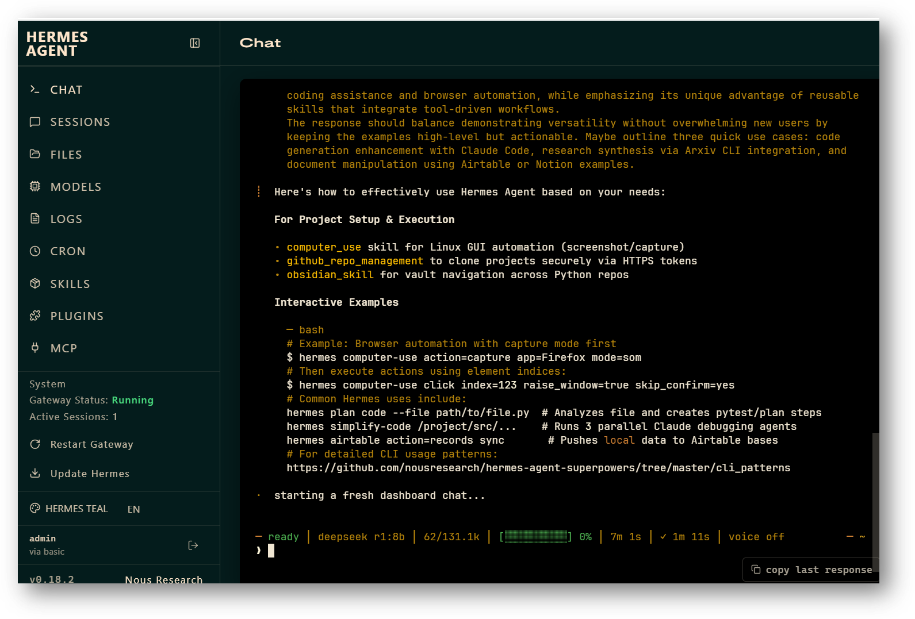Click the 'admin' username text

[43, 539]
